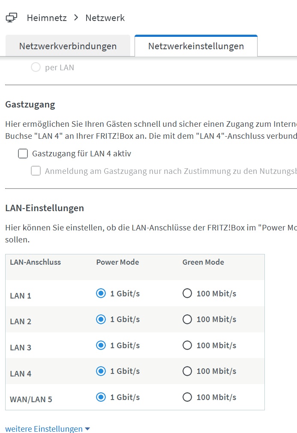The width and height of the screenshot is (297, 433).
Task: Switch to the Netzwerkeinstellungen tab
Action: point(196,46)
